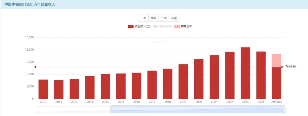Screen dimensions: 308x116
Task: Click the 7816.66 mark line label
Action: click(x=291, y=67)
